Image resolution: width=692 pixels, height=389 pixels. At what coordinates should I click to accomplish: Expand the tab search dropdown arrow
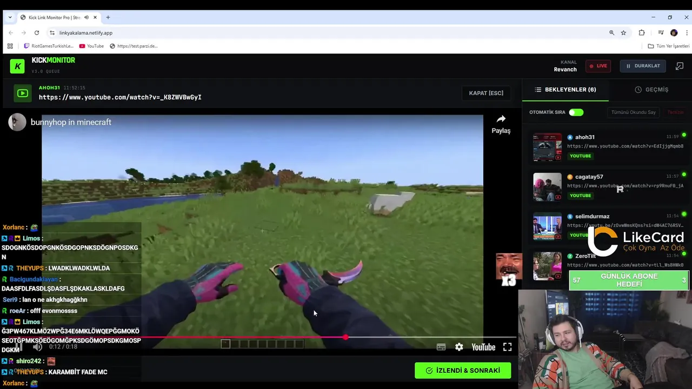(10, 17)
